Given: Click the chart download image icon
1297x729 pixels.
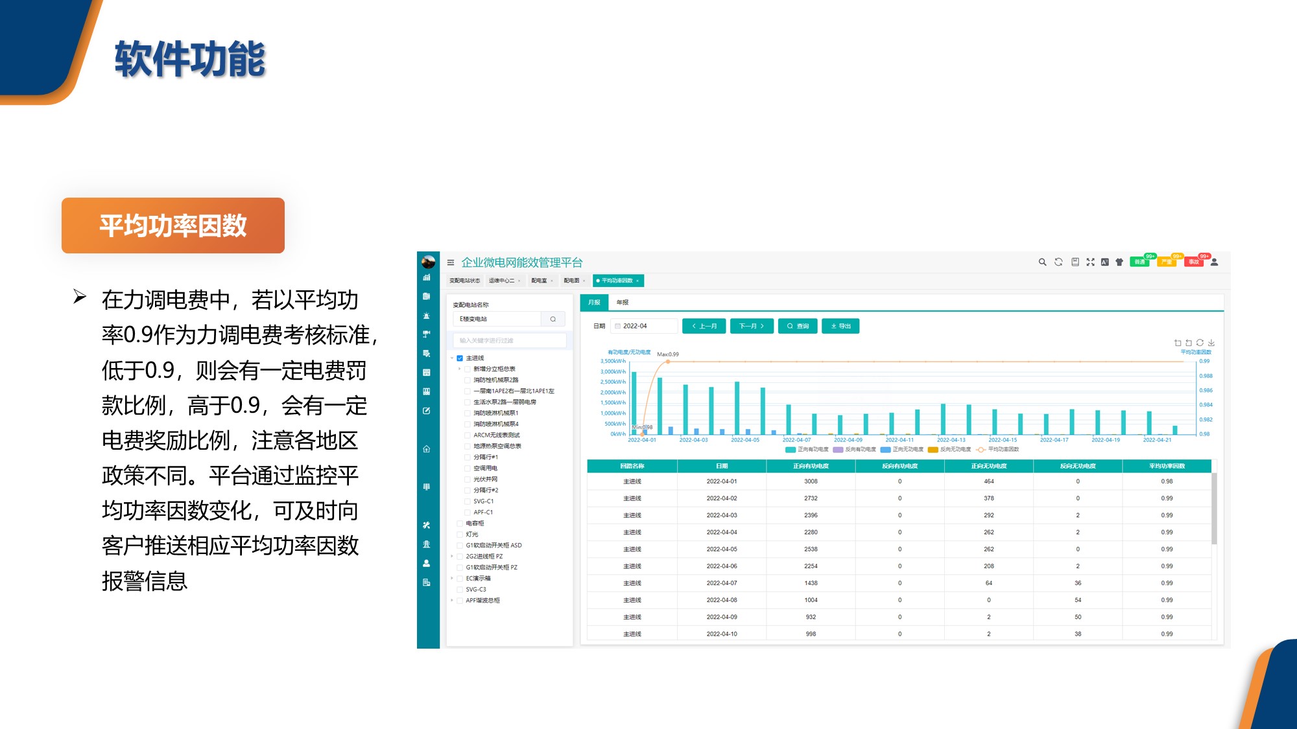Looking at the screenshot, I should point(1211,343).
